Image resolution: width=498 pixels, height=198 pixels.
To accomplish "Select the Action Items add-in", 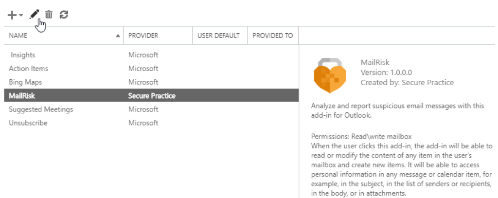I will point(28,69).
